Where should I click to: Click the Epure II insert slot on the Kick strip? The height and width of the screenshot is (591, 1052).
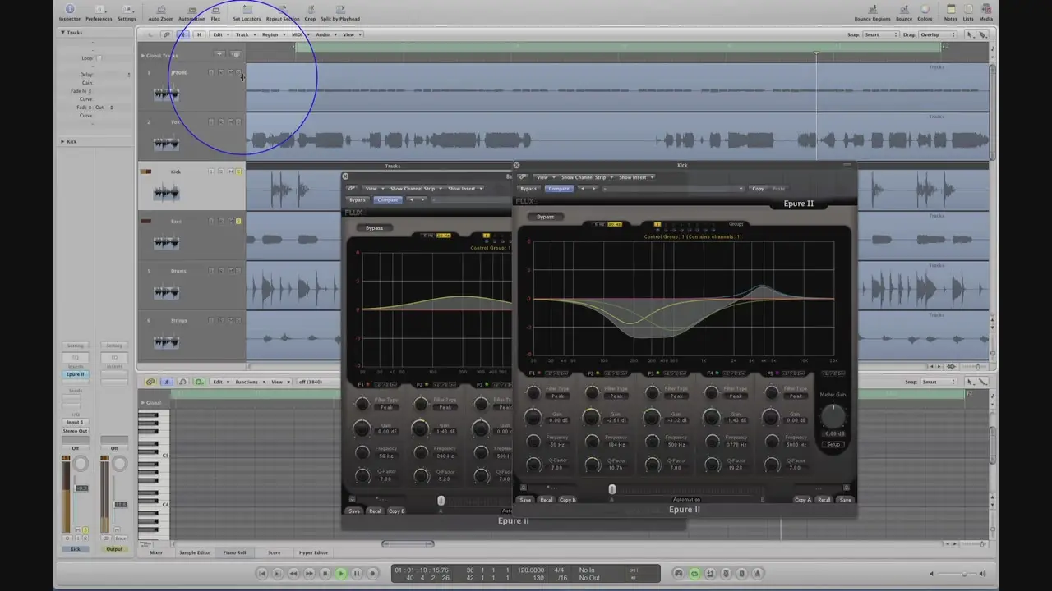click(76, 374)
